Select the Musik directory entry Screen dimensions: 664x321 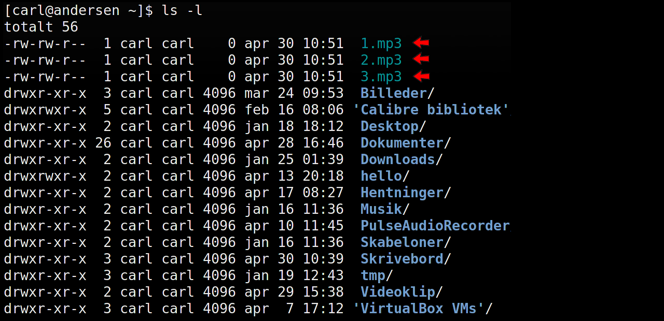click(x=381, y=209)
